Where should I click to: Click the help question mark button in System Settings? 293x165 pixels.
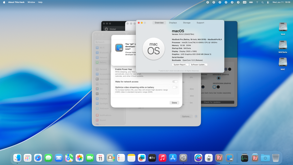coord(196,116)
